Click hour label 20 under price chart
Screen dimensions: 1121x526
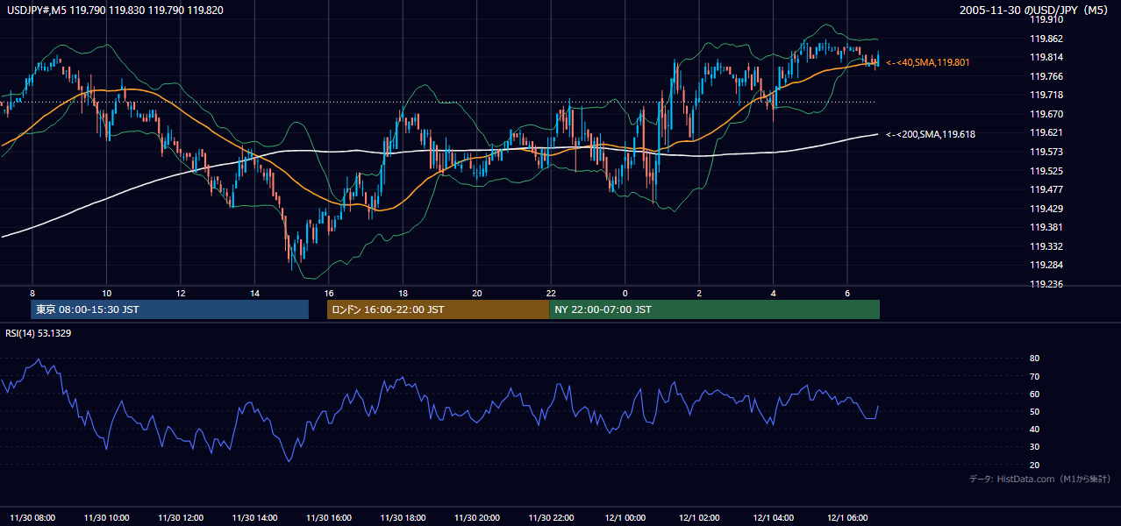click(x=476, y=293)
